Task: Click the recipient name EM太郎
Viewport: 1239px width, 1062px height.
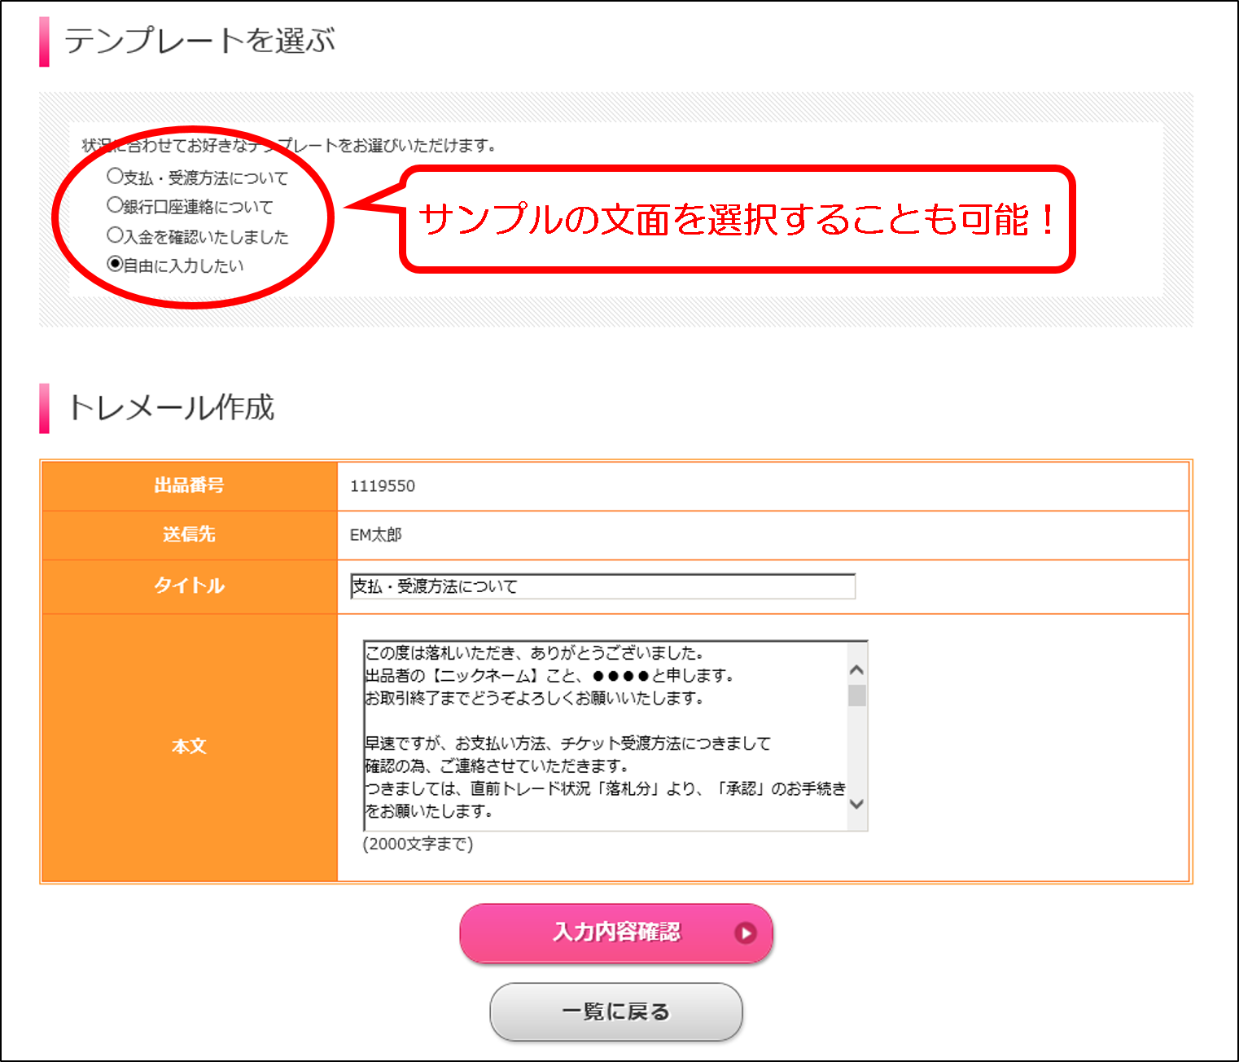Action: point(376,535)
